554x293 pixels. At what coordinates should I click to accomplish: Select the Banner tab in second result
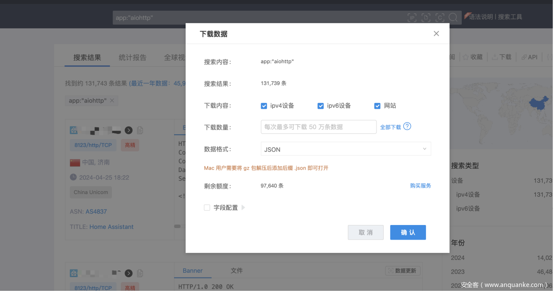193,271
